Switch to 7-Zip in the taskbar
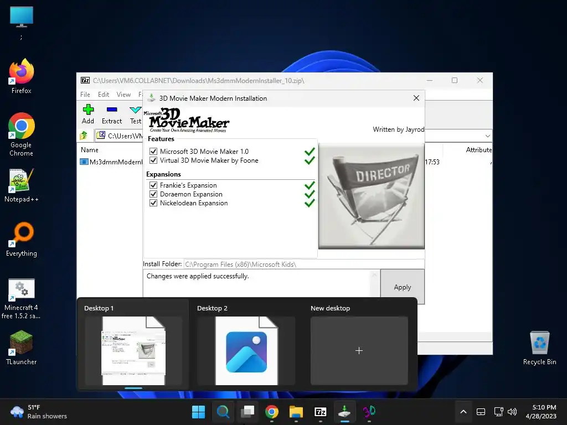The height and width of the screenshot is (425, 567). point(321,412)
